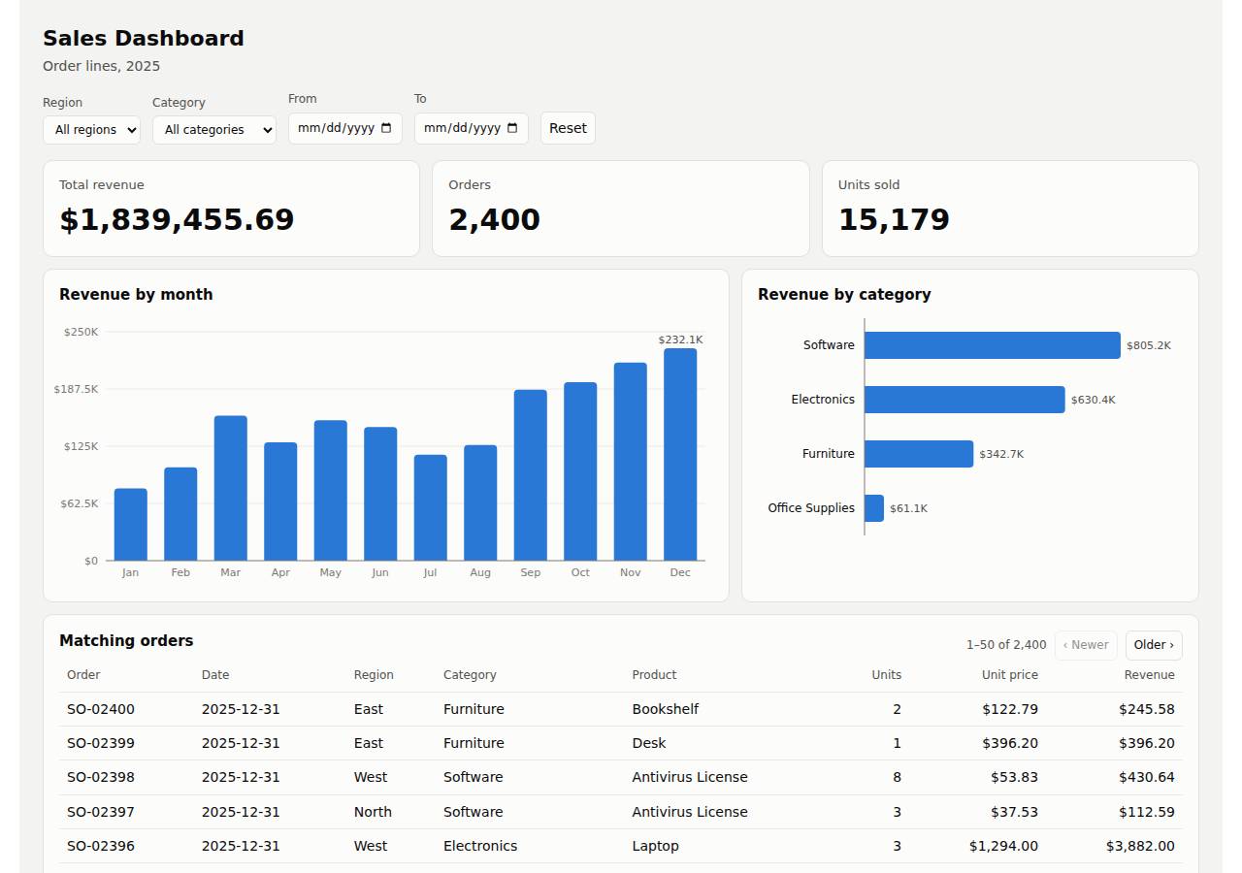
Task: Click the Units column header
Action: pos(886,675)
